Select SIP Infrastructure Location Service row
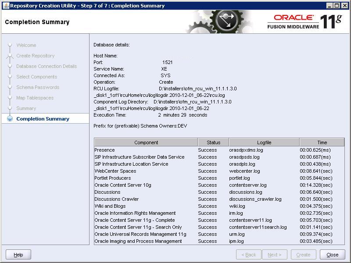 (x=219, y=164)
